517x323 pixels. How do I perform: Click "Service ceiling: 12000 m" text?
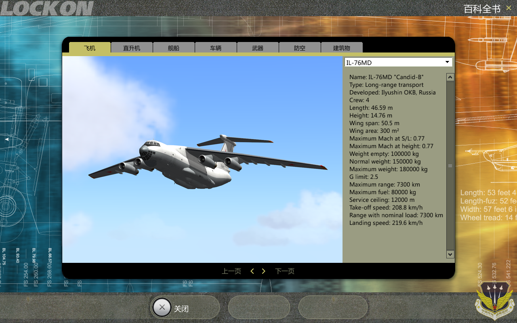382,200
